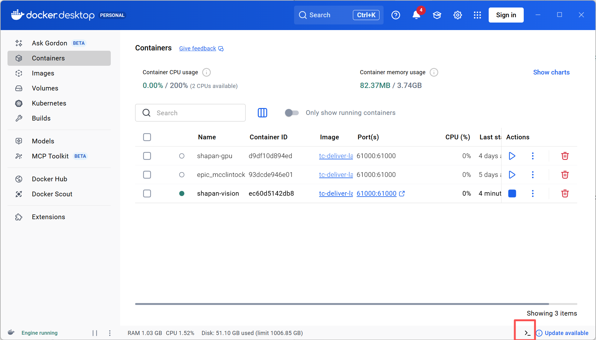
Task: Open the Docker Hub section
Action: click(x=49, y=179)
